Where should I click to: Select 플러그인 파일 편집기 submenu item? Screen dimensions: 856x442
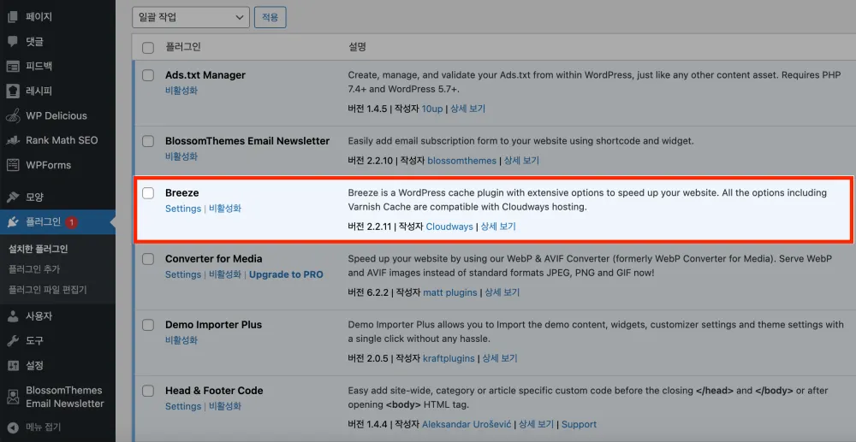pyautogui.click(x=47, y=290)
